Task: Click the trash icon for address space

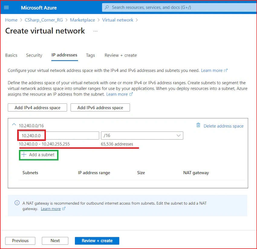Action: click(x=198, y=125)
